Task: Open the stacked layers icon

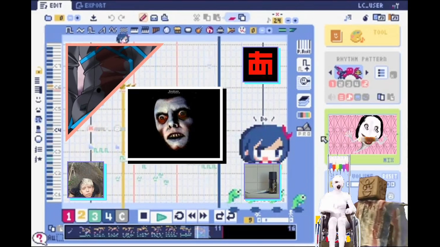Action: (303, 101)
